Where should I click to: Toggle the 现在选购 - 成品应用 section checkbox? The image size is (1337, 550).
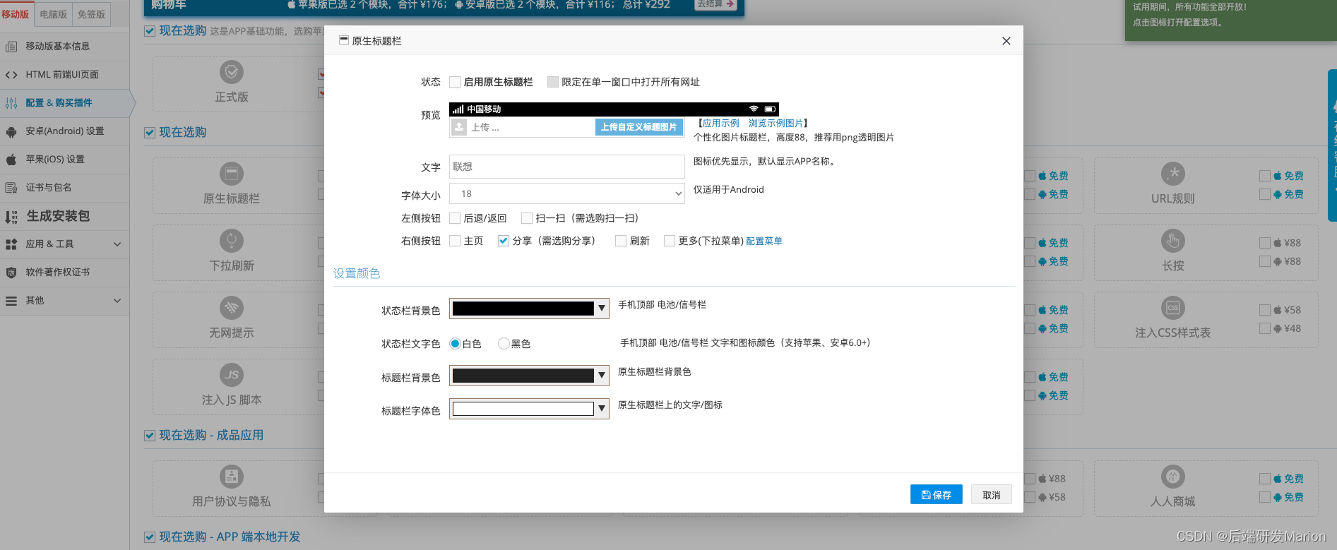coord(150,436)
